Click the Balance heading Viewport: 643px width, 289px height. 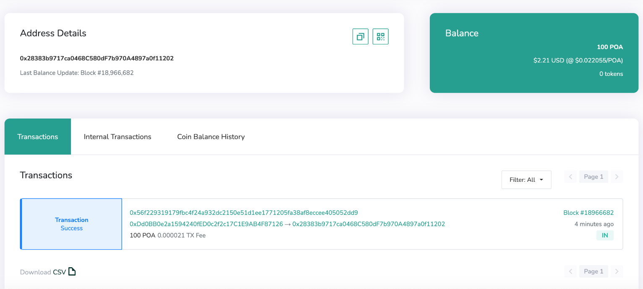462,34
